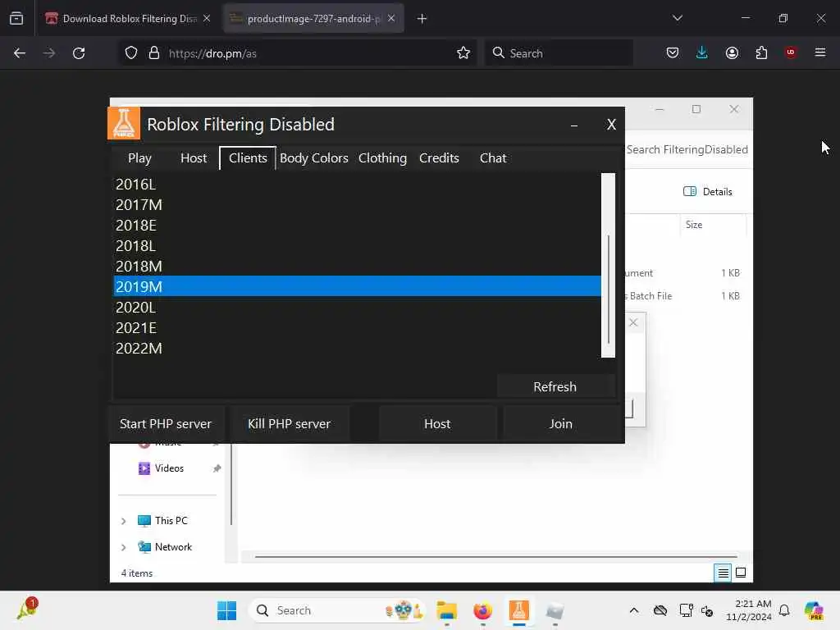Screen dimensions: 840x630
Task: Open the Firefox extensions puzzle icon
Action: (761, 52)
